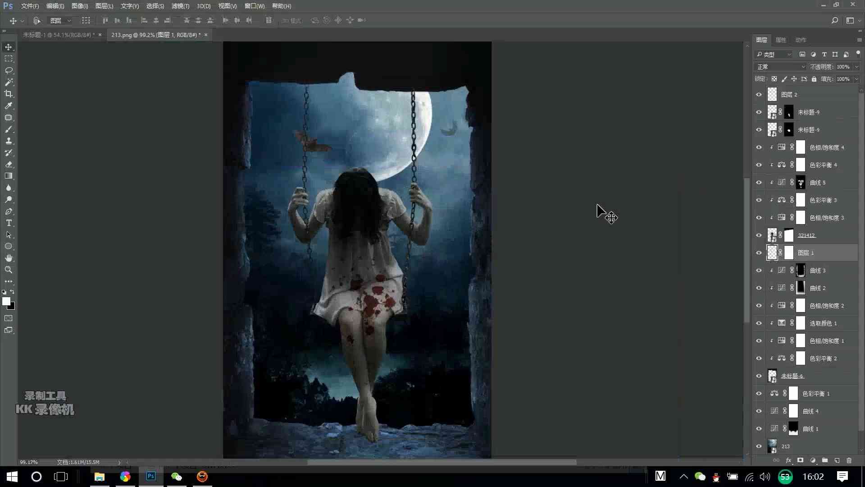The image size is (865, 487).
Task: Select the Eyedropper tool
Action: coord(9,106)
